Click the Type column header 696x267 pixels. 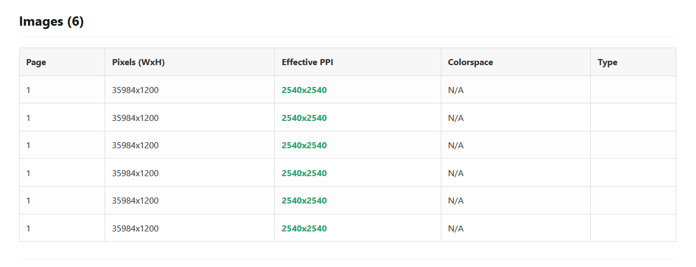point(607,62)
